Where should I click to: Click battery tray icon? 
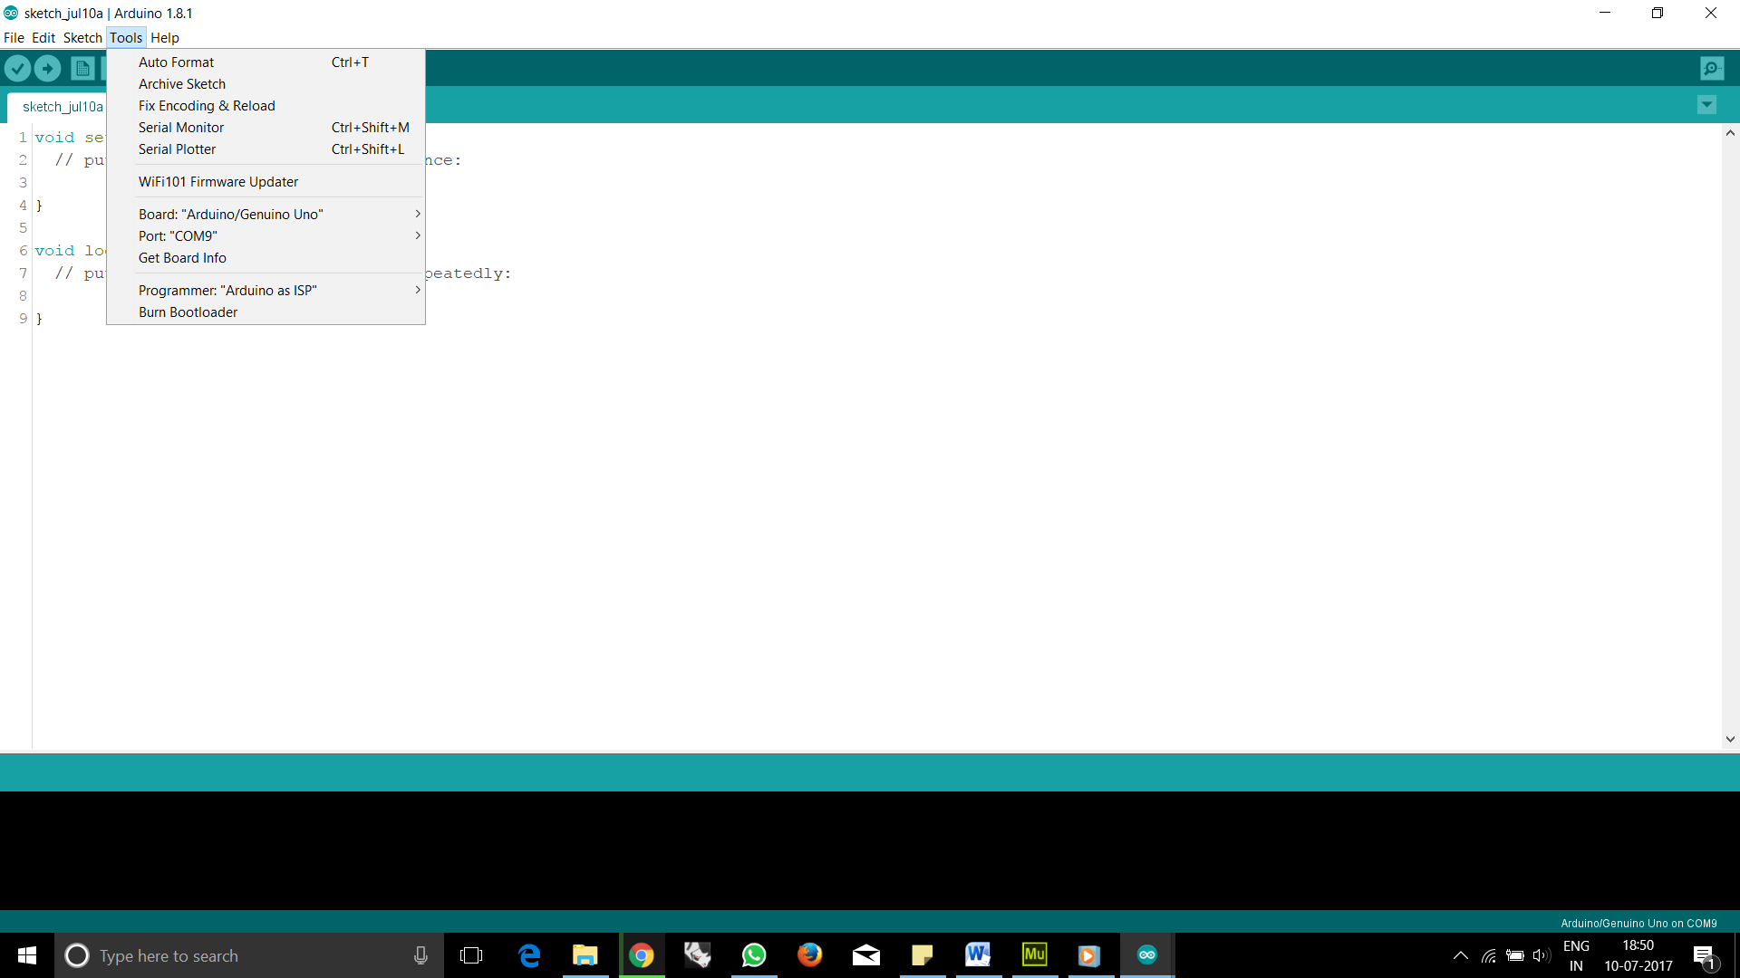[1515, 955]
